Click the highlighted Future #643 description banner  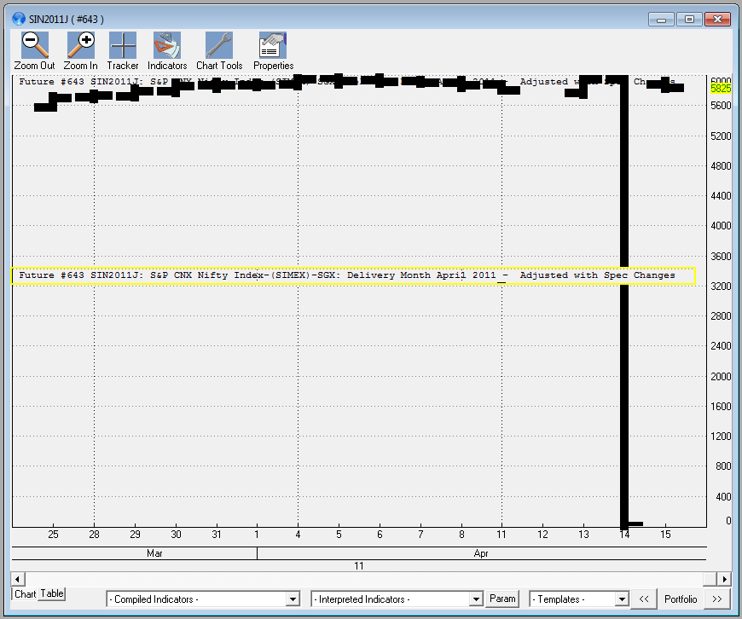pyautogui.click(x=352, y=275)
